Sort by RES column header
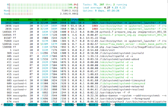168x107 pixels. point(55,20)
